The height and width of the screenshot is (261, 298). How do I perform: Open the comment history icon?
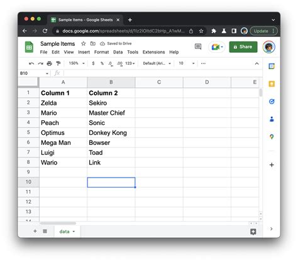[198, 46]
